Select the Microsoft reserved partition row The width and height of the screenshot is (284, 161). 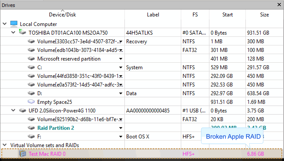pos(142,59)
